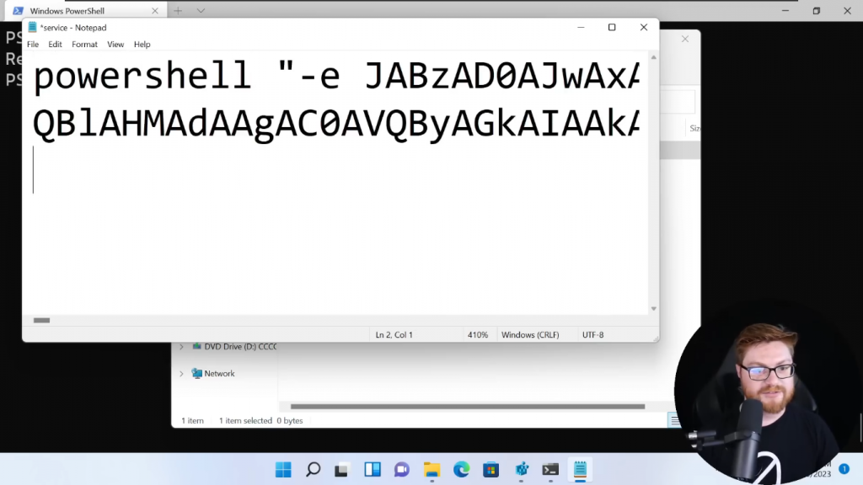863x485 pixels.
Task: Click the 410% zoom status entry
Action: tap(478, 335)
